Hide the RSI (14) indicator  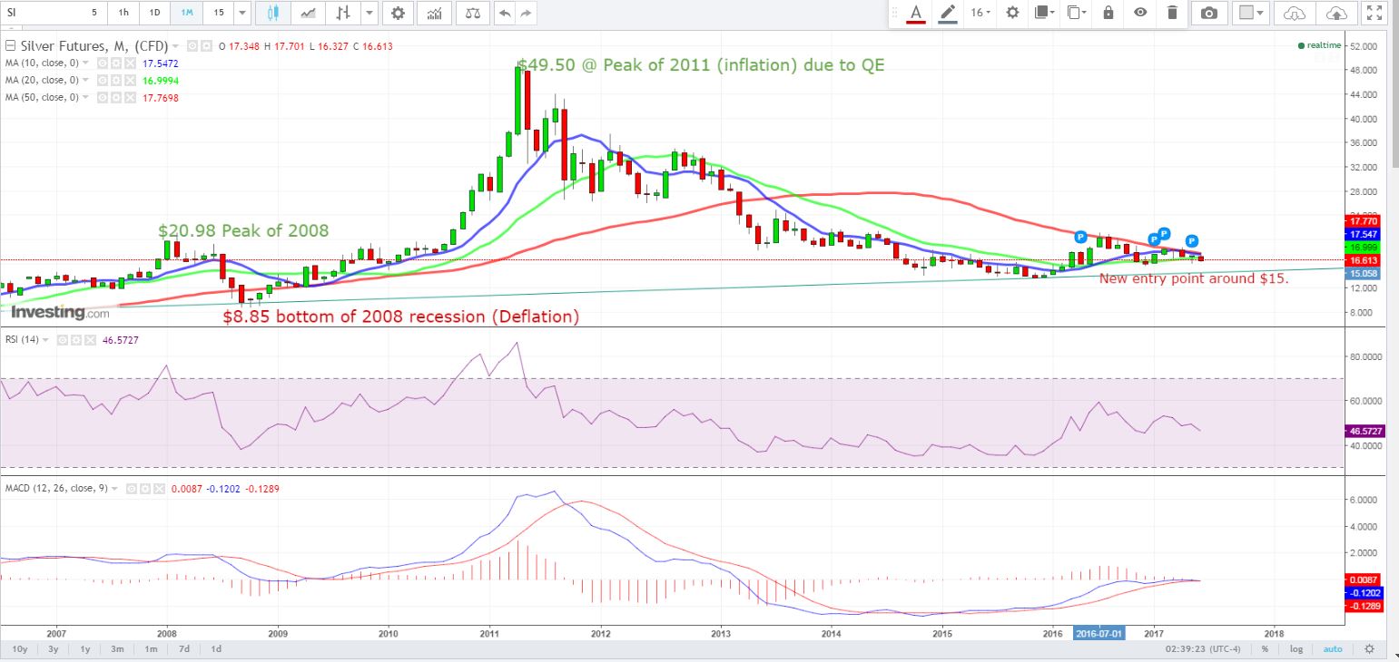(x=63, y=340)
